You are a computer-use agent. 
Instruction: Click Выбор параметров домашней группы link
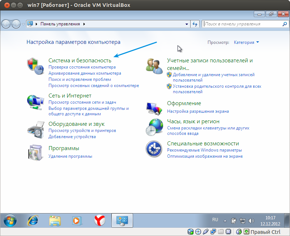pyautogui.click(x=88, y=111)
